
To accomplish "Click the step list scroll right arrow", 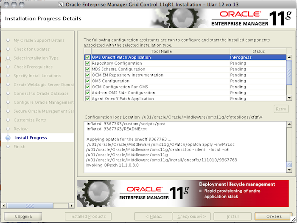I will pyautogui.click(x=71, y=206).
